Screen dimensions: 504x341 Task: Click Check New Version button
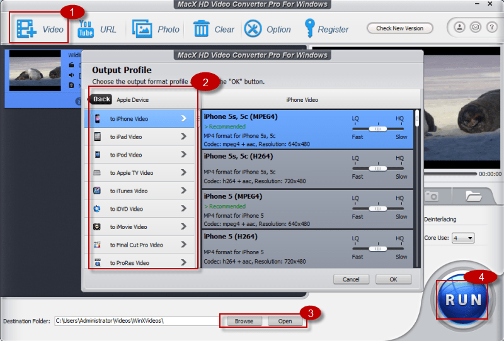coord(400,28)
